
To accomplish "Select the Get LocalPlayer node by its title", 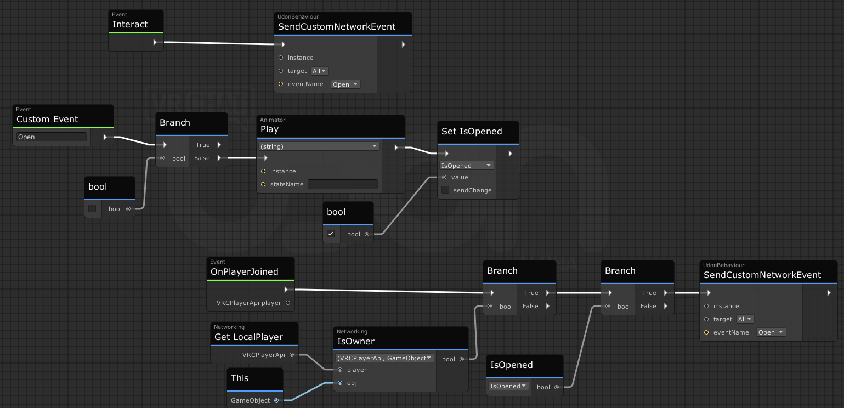I will 248,337.
